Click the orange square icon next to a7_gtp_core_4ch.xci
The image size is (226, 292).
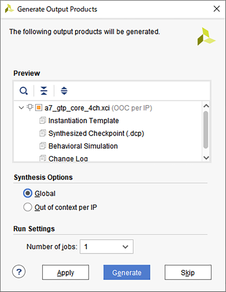[39, 108]
